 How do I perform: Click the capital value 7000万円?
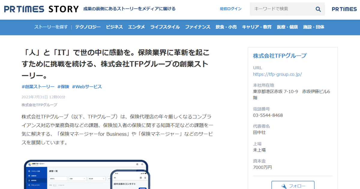[262, 167]
